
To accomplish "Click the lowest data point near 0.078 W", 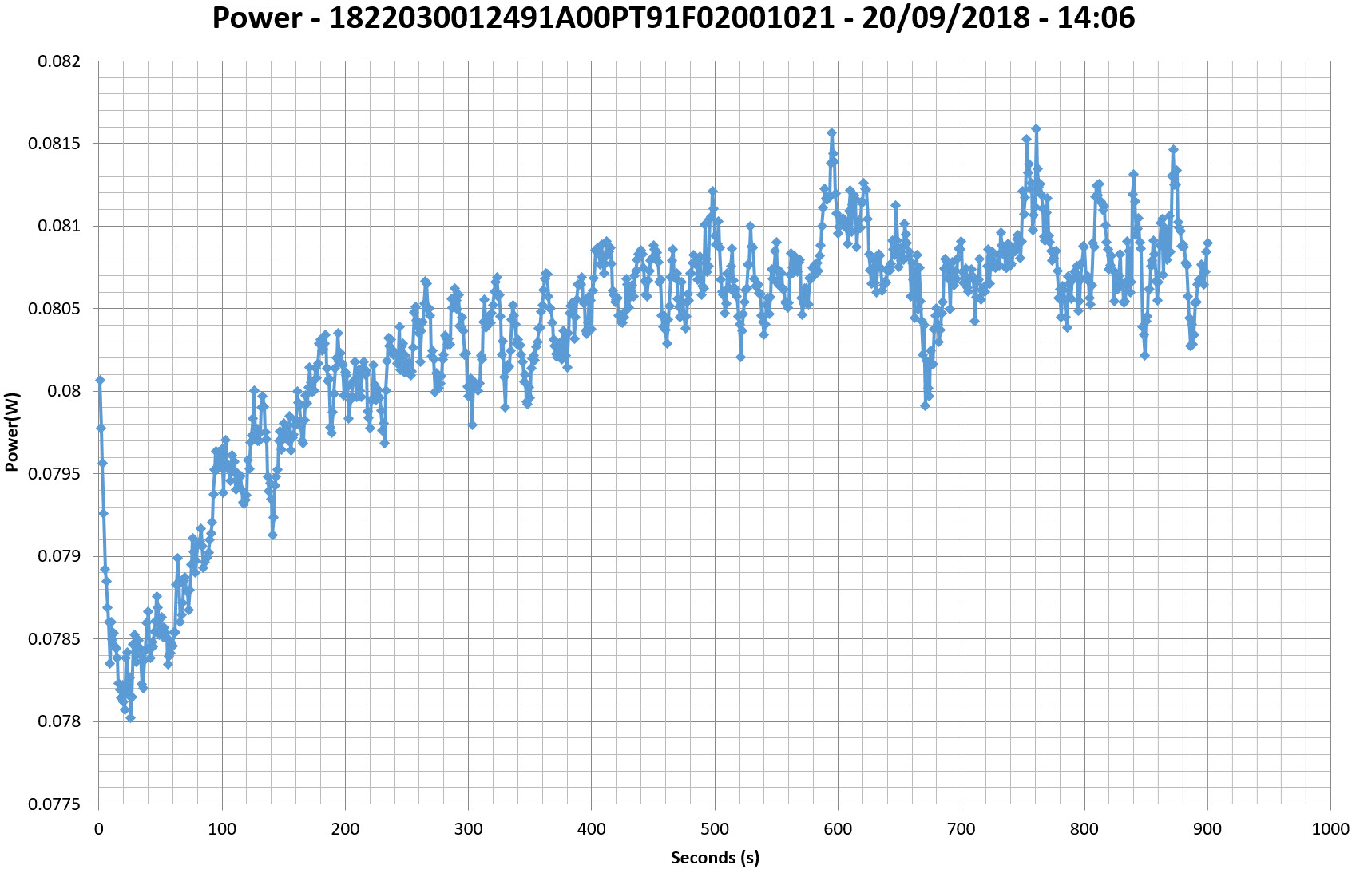I will [x=130, y=717].
